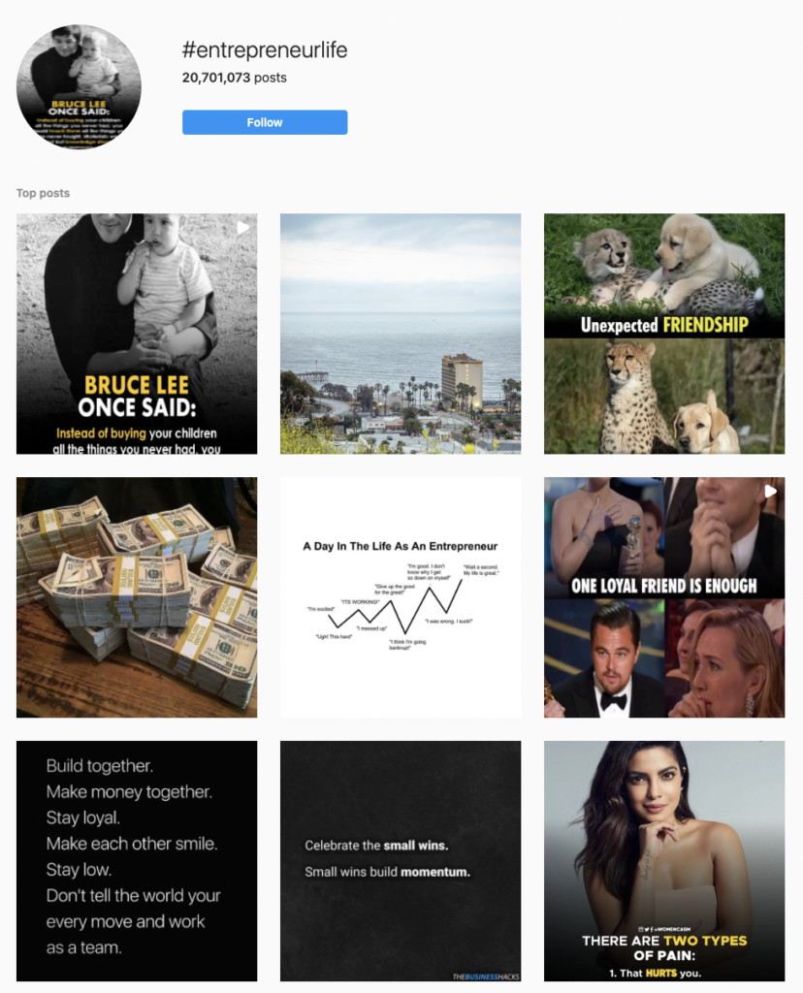
Task: Open the Build together quote post
Action: pyautogui.click(x=137, y=861)
